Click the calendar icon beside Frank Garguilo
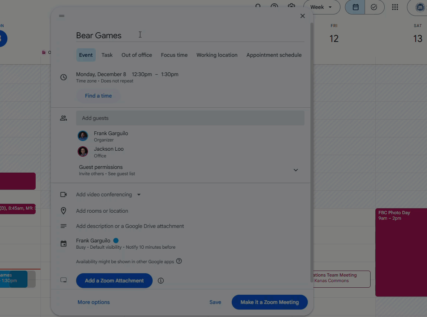 [63, 244]
